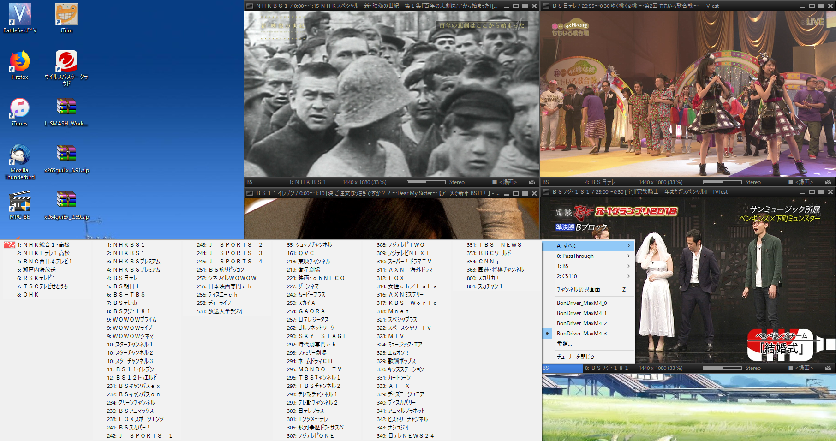Click the BSフジ・181 window title bar icon
Screen dimensions: 836x441
coord(546,192)
